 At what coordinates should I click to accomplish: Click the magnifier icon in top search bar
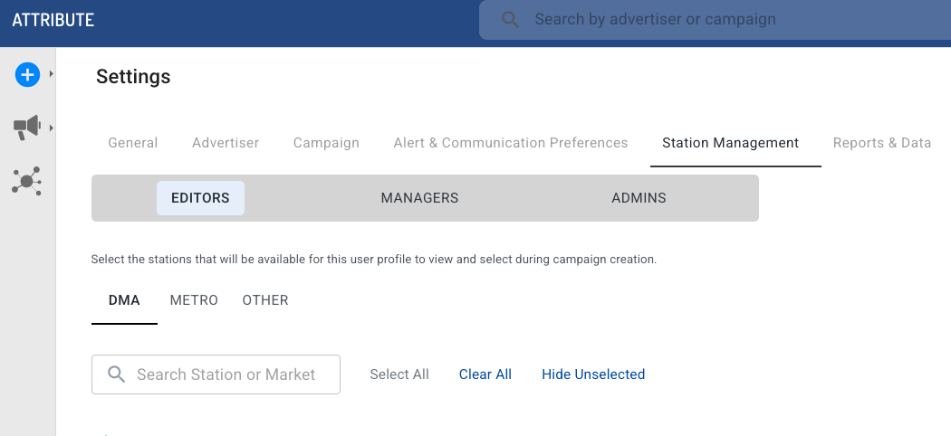coord(511,19)
